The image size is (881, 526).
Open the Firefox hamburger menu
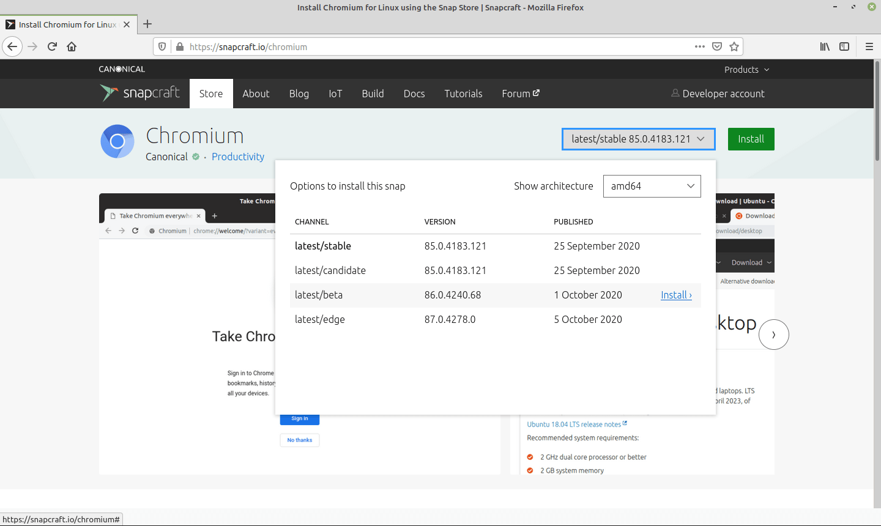click(x=869, y=46)
